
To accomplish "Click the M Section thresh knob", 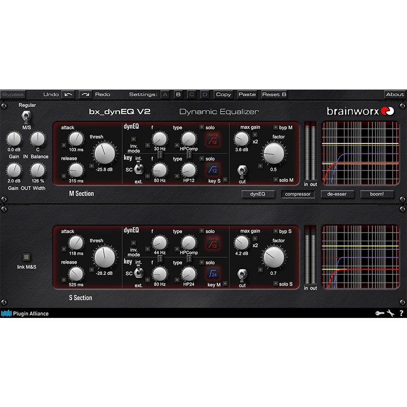I will pos(105,153).
